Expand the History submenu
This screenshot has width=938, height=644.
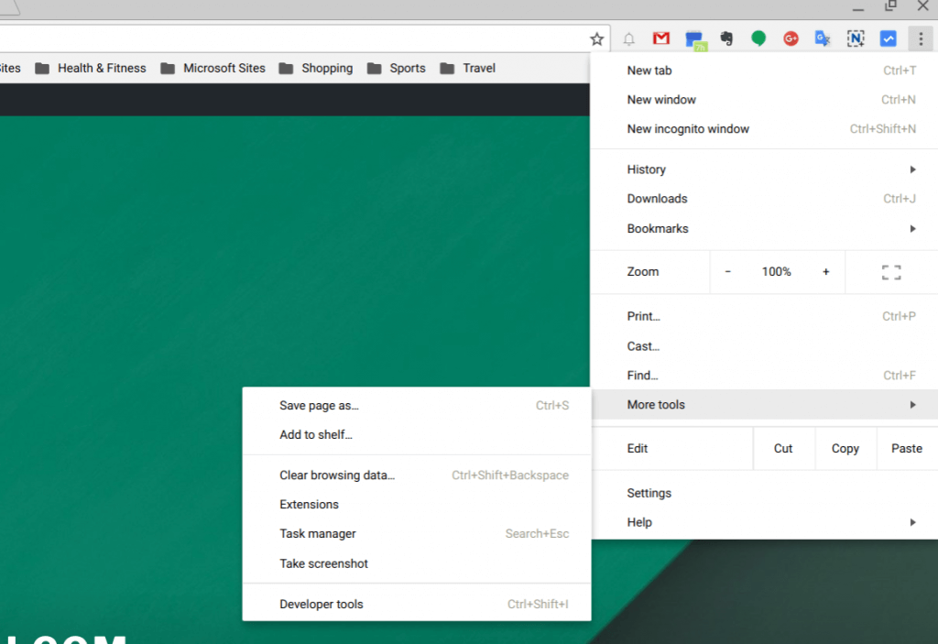(765, 169)
